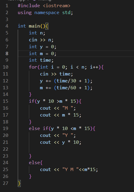Screen dimensions: 134x192
Task: Click line number 19 in the gutter
Action: pyautogui.click(x=5, y=128)
